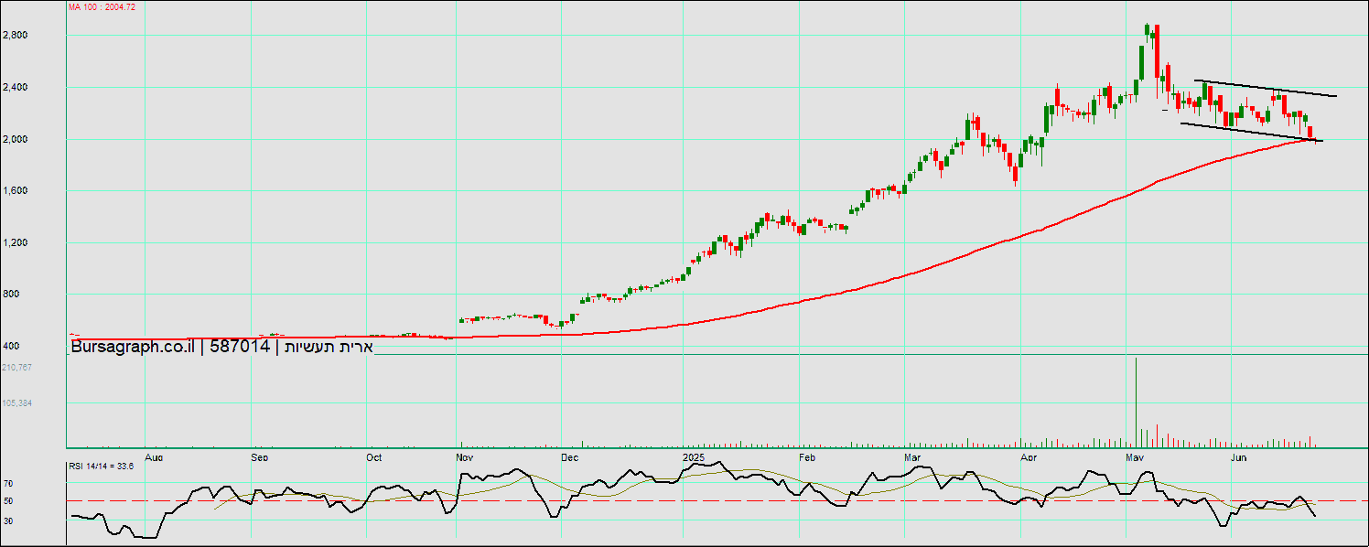Click the Nov month marker on time axis
The width and height of the screenshot is (1369, 547).
pyautogui.click(x=464, y=456)
